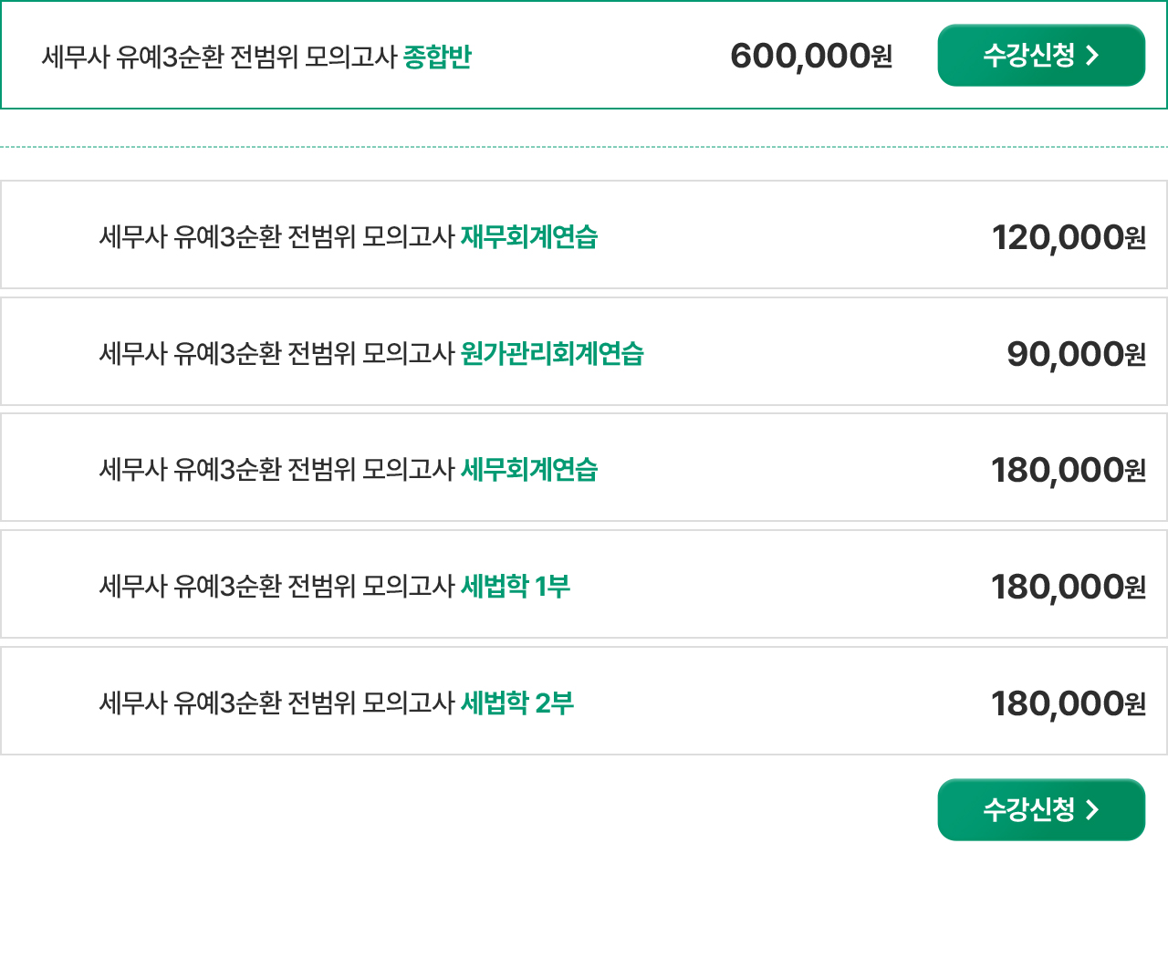Click the 120,000원 price for 재무회계연습
The image size is (1168, 958).
pyautogui.click(x=1069, y=237)
